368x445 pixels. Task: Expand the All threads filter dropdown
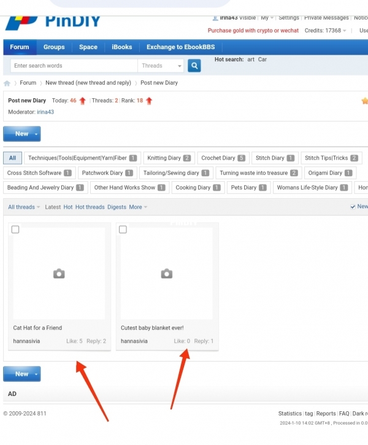point(24,207)
